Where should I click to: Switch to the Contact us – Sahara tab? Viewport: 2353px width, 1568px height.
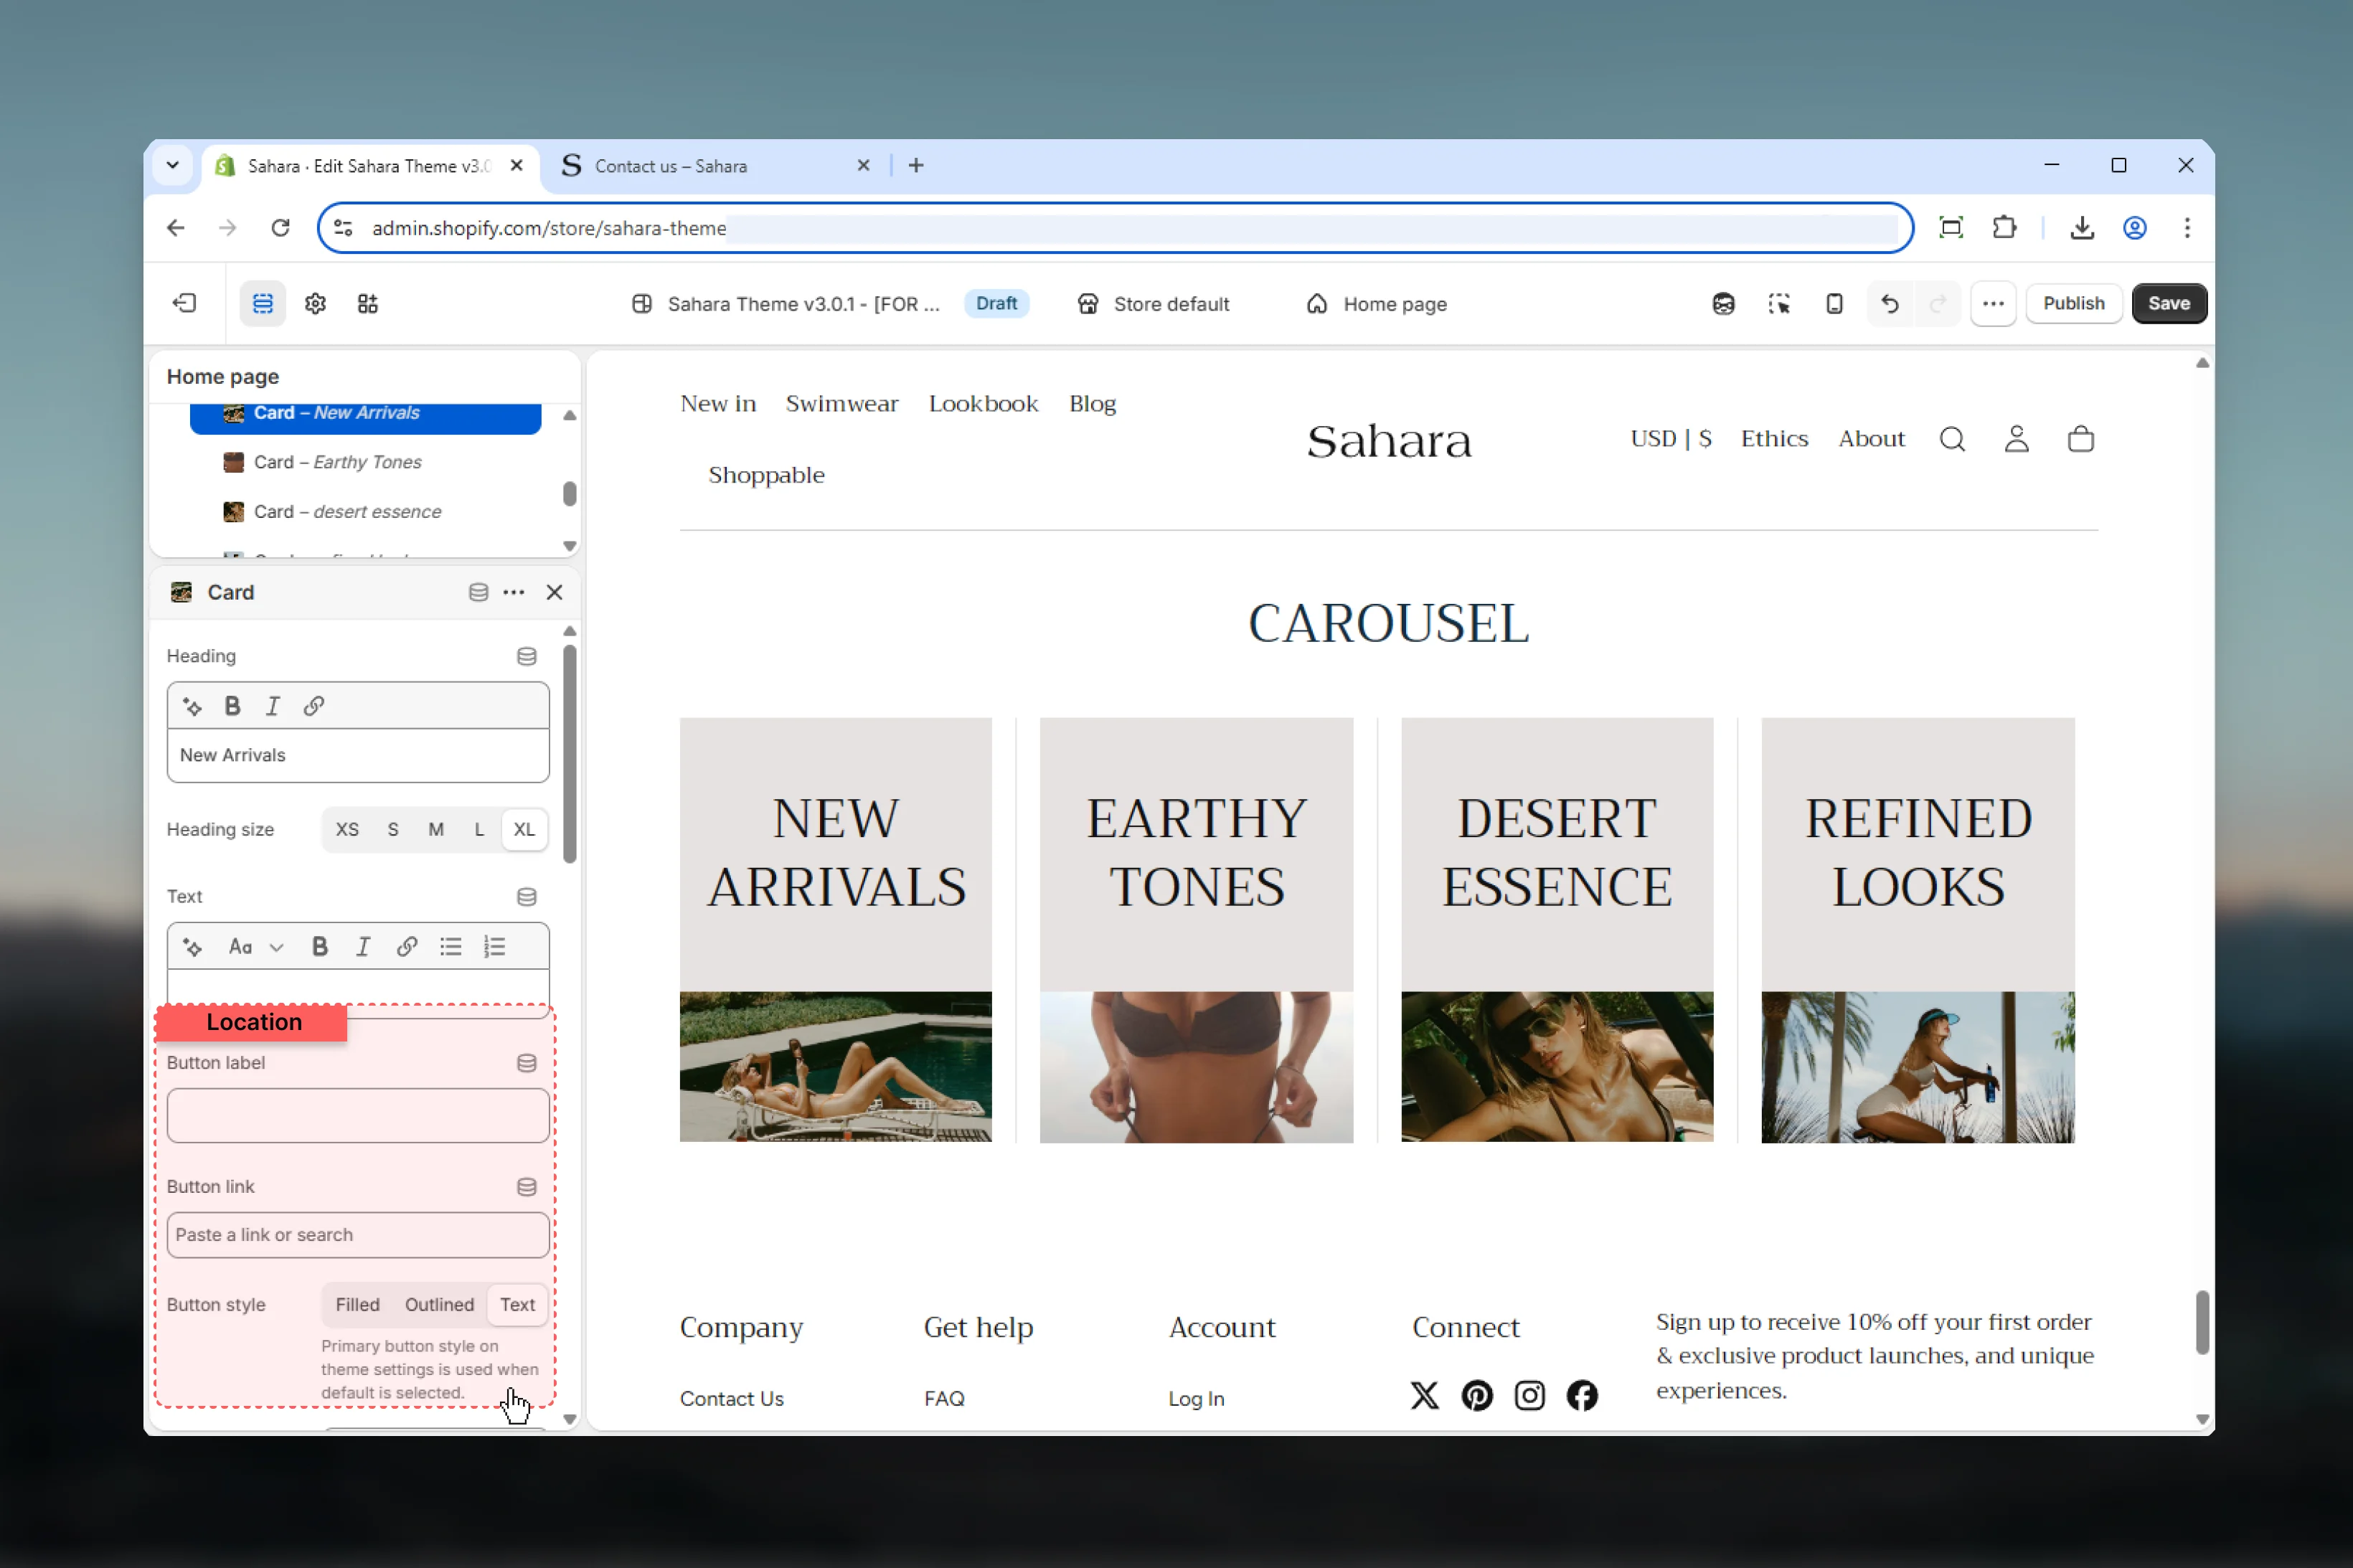click(x=715, y=166)
